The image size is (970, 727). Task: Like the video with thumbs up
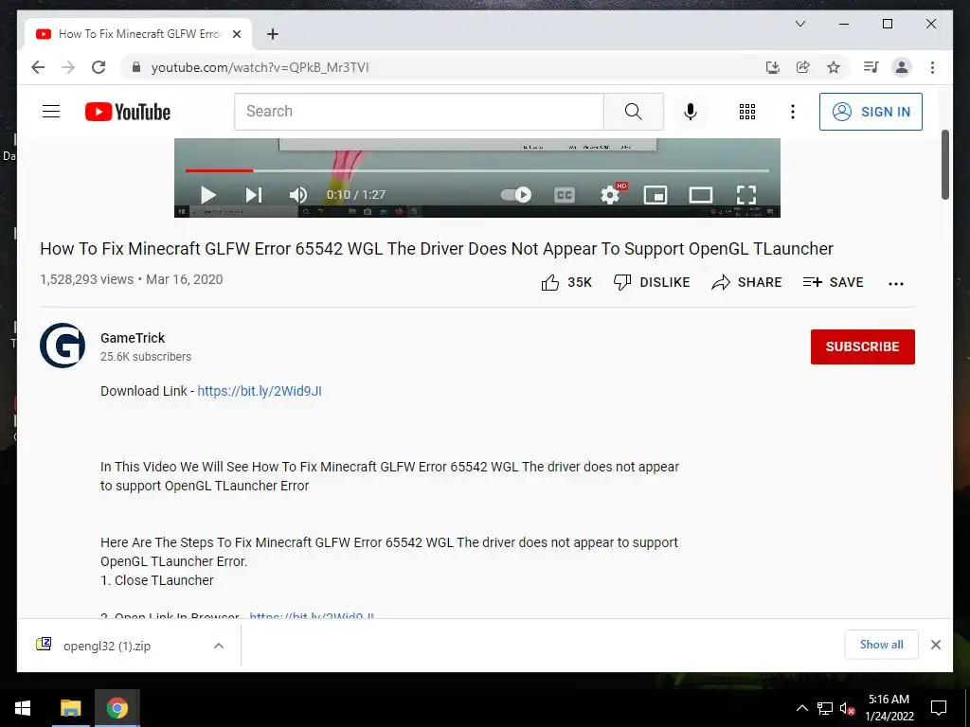coord(566,282)
